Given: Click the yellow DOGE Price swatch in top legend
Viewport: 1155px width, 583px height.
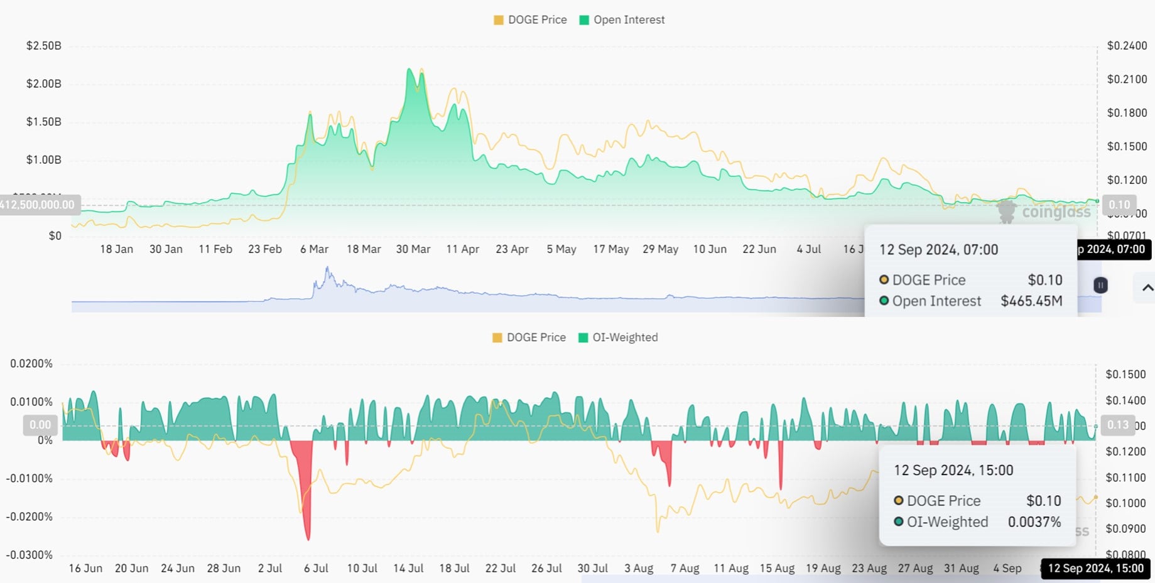Looking at the screenshot, I should pos(499,20).
